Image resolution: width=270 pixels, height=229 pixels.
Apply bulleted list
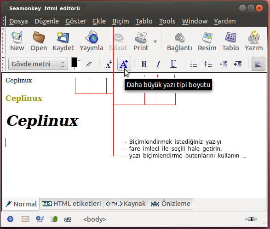tap(194, 64)
